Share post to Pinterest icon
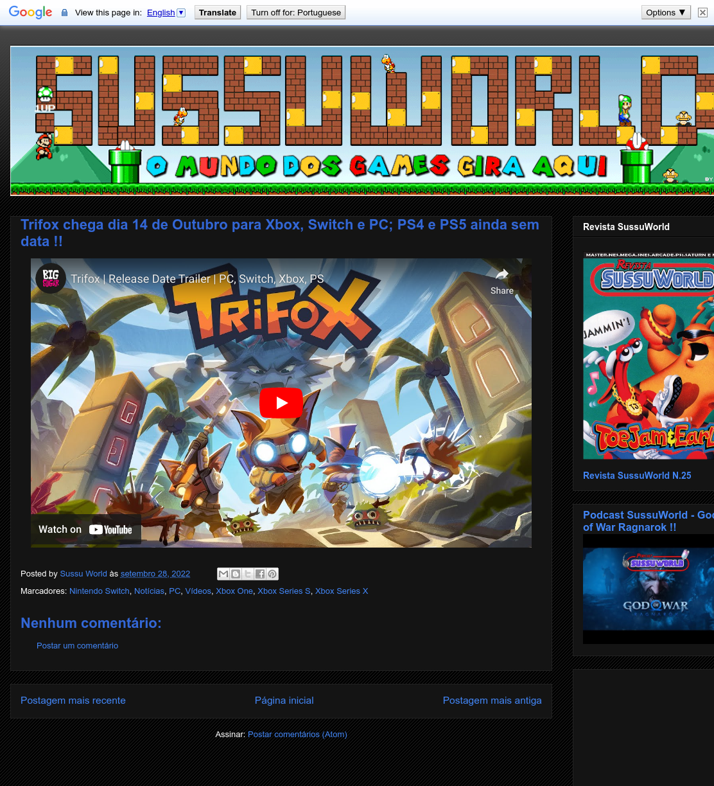The image size is (714, 786). (x=272, y=574)
